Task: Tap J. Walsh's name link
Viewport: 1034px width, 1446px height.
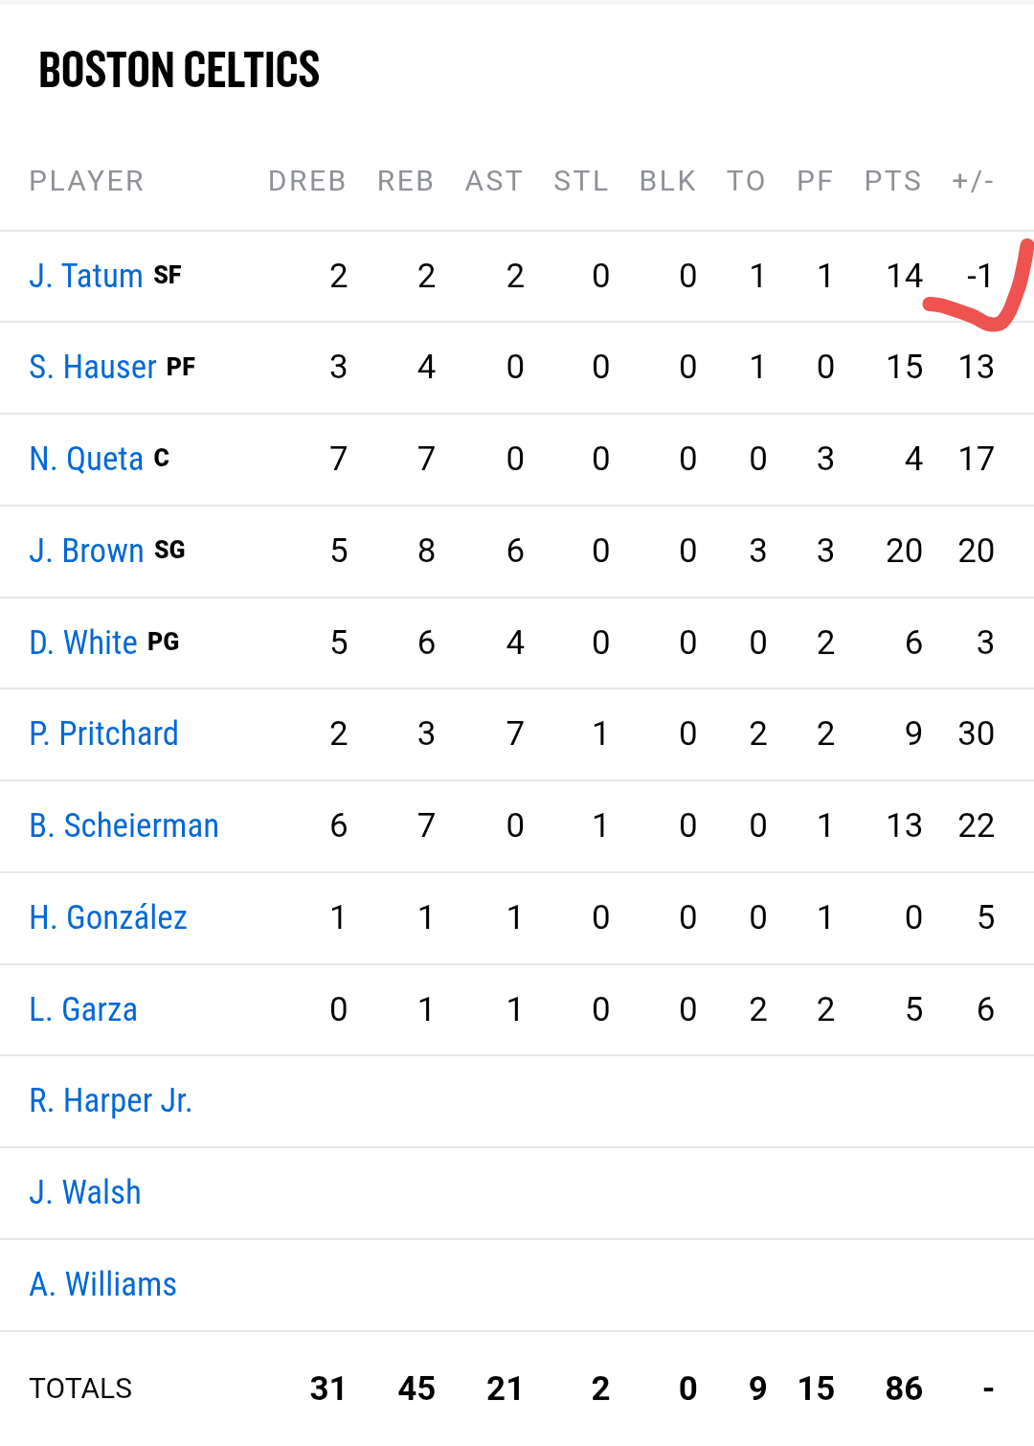Action: point(85,1192)
